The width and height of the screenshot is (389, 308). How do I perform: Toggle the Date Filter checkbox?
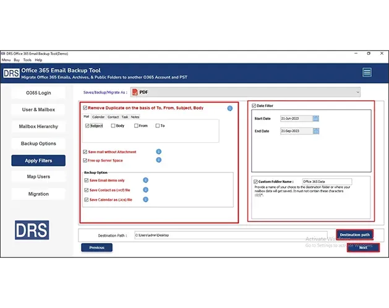coord(254,106)
